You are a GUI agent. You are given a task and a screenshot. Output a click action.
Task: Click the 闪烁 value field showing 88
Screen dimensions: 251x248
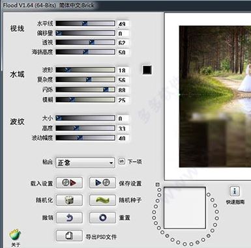pos(123,90)
